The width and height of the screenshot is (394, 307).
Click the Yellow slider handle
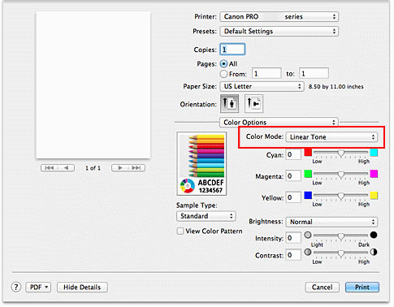pyautogui.click(x=341, y=197)
